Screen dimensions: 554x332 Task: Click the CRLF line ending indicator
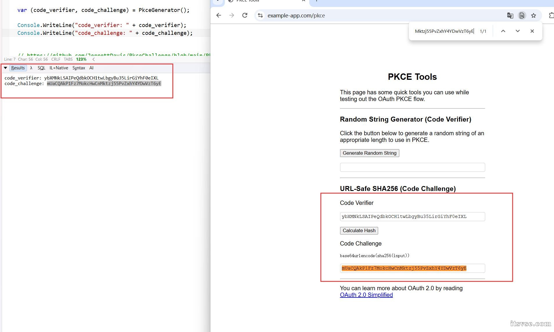coord(56,59)
